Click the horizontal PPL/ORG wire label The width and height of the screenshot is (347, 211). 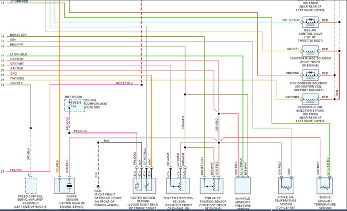80,131
